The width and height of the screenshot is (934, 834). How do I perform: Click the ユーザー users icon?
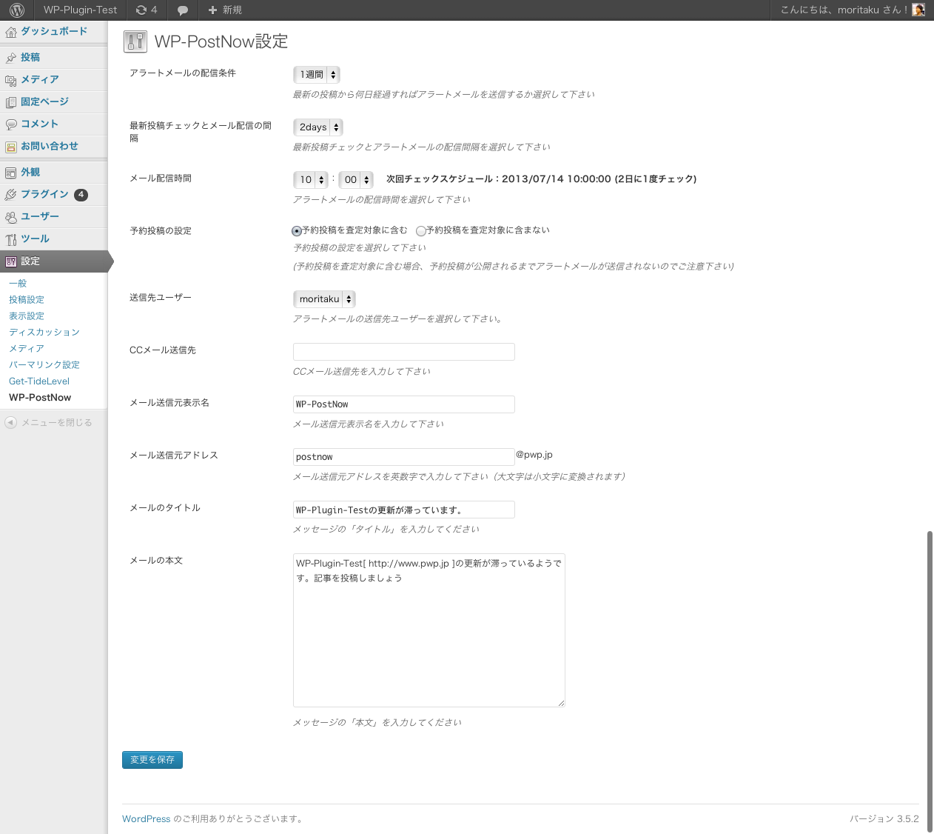tap(11, 217)
